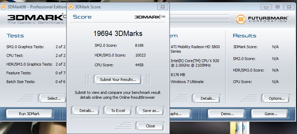Export the score To Excel

(x=117, y=111)
